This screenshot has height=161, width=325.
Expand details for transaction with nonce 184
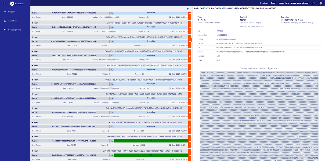click(x=190, y=15)
